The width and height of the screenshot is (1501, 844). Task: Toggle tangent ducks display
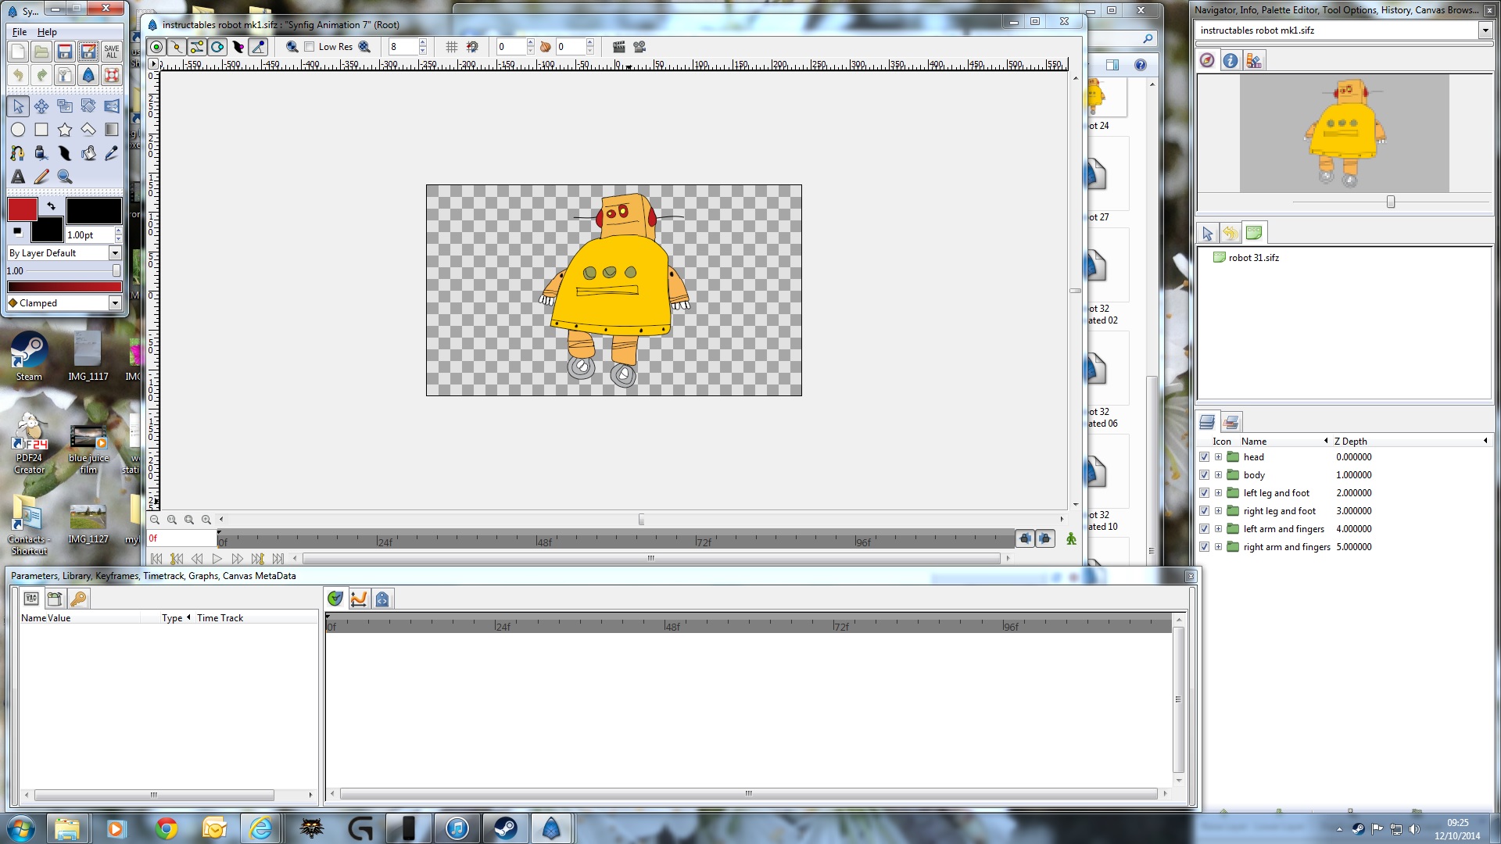click(x=197, y=47)
